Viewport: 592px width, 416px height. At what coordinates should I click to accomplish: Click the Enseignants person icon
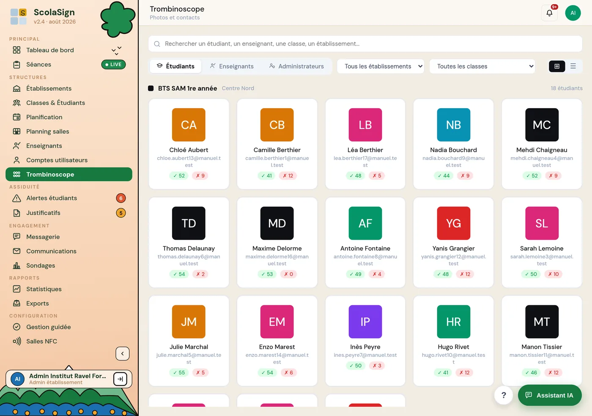pos(17,146)
